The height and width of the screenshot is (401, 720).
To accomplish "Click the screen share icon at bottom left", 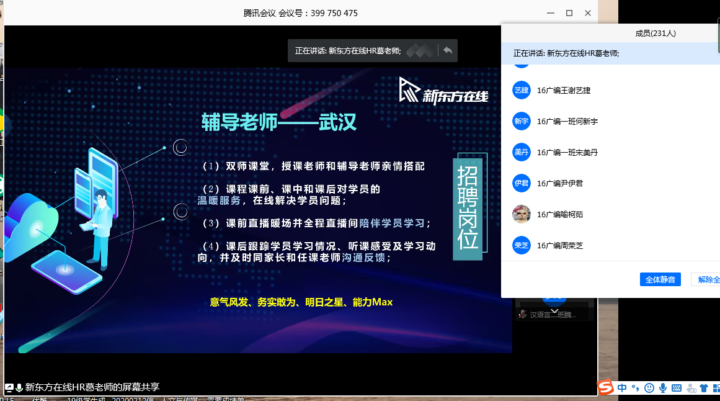I will [9, 388].
